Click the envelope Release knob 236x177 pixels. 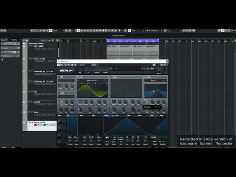[99, 141]
